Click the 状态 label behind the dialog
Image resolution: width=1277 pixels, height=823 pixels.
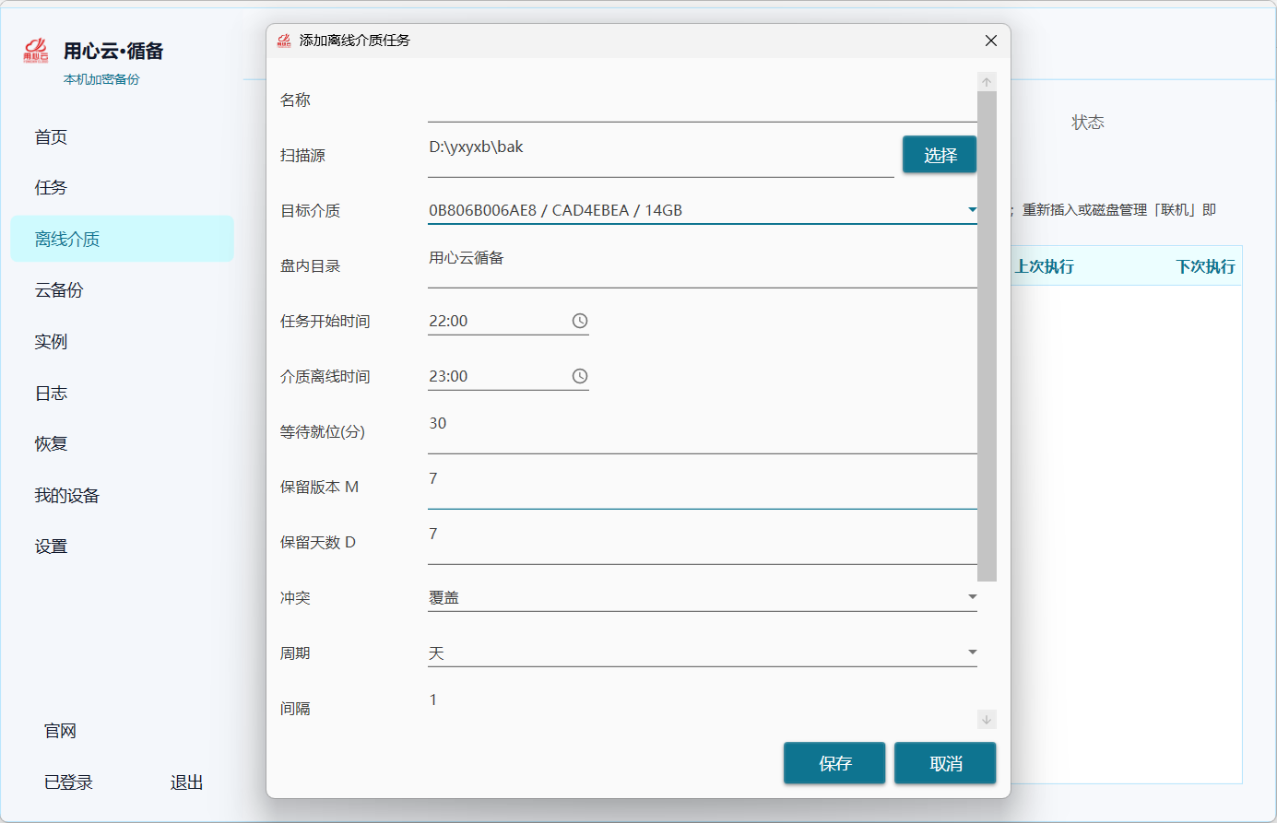(x=1088, y=123)
